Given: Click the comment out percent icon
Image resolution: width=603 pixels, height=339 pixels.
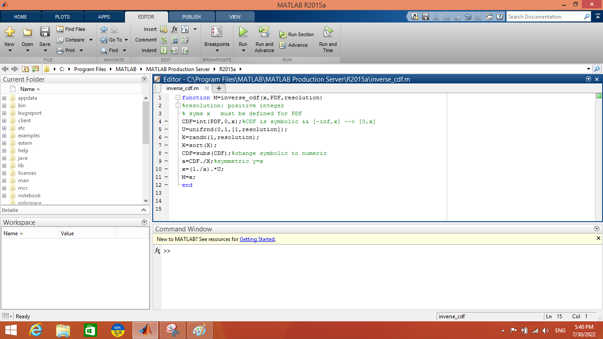Looking at the screenshot, I should click(x=164, y=40).
